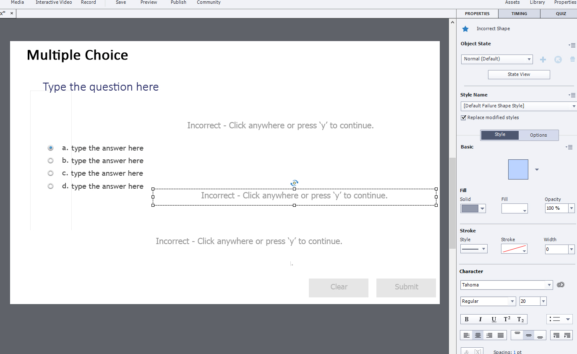577x354 pixels.
Task: Open the Normal (Default) state dropdown
Action: 530,59
